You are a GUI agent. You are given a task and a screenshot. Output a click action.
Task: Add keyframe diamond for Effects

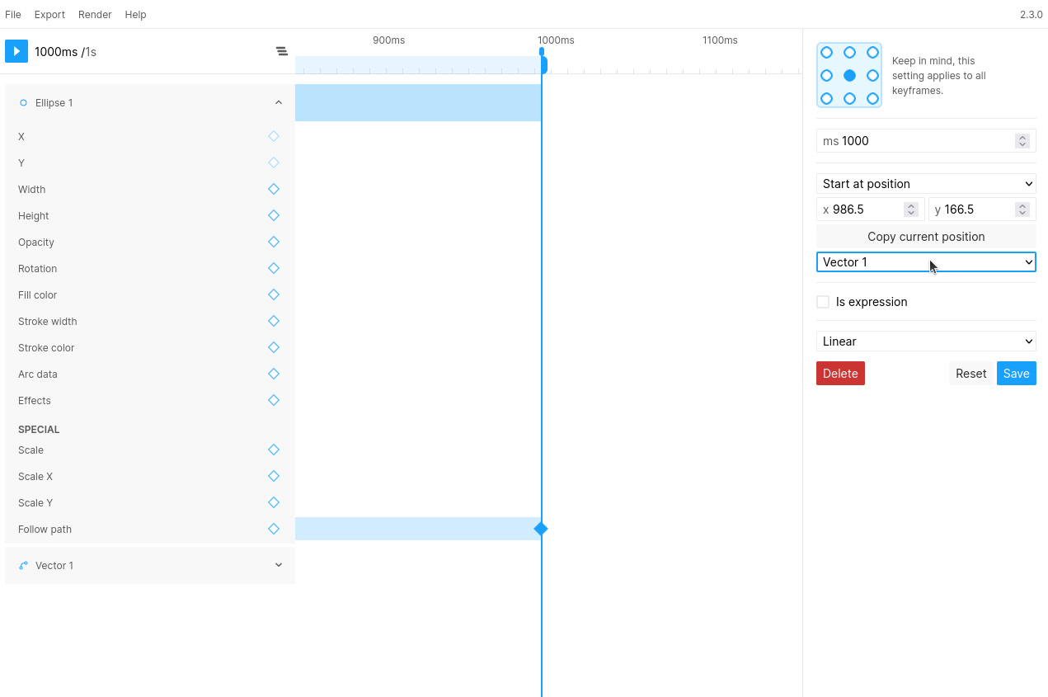pyautogui.click(x=274, y=400)
